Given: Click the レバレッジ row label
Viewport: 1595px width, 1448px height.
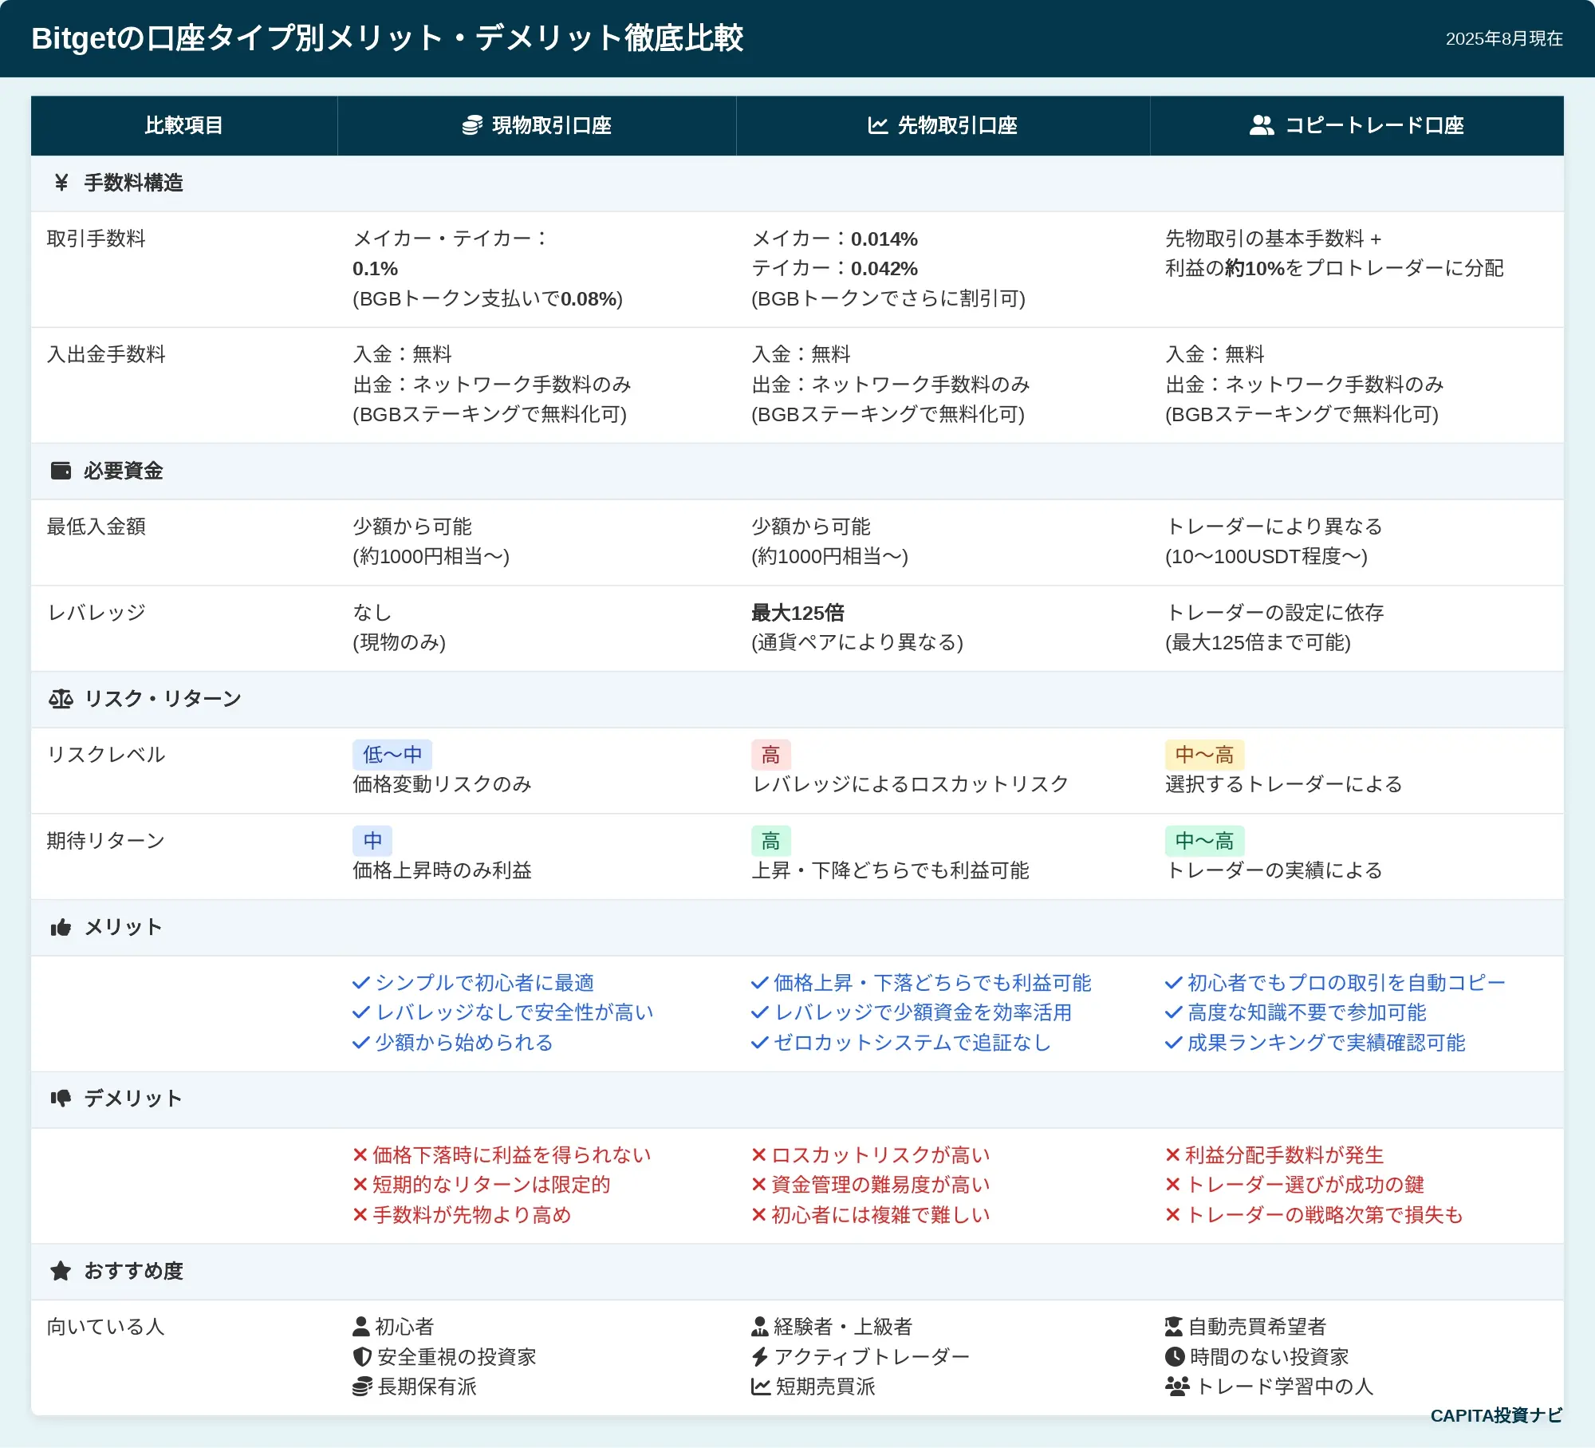Looking at the screenshot, I should tap(96, 613).
